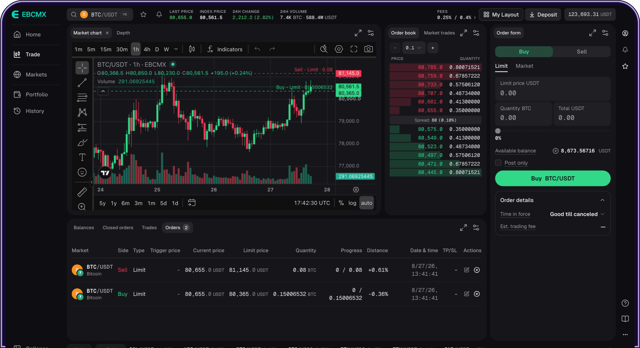Collapse the chart legend arrow
640x348 pixels.
tap(103, 91)
